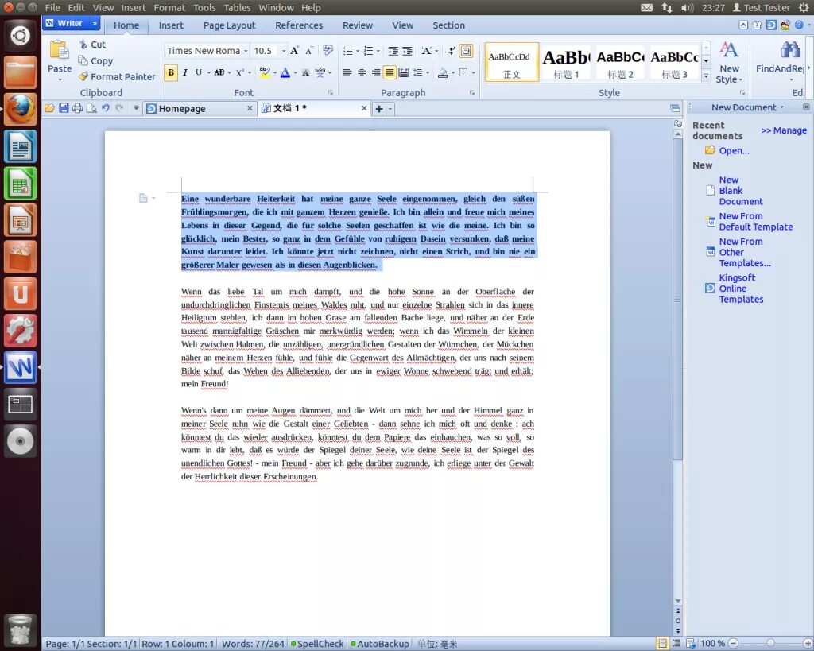Screen dimensions: 814x651
Task: Click the Copy icon in Clipboard group
Action: [x=83, y=60]
